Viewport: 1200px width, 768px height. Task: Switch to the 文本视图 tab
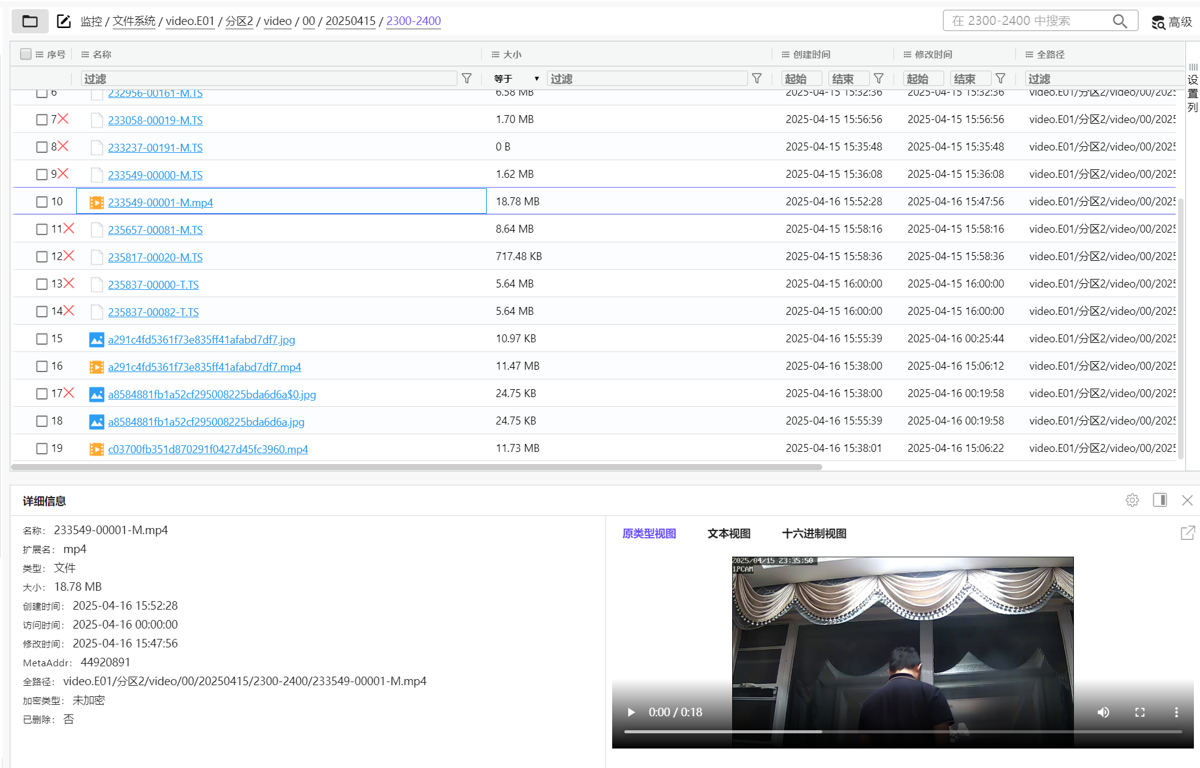pos(729,534)
